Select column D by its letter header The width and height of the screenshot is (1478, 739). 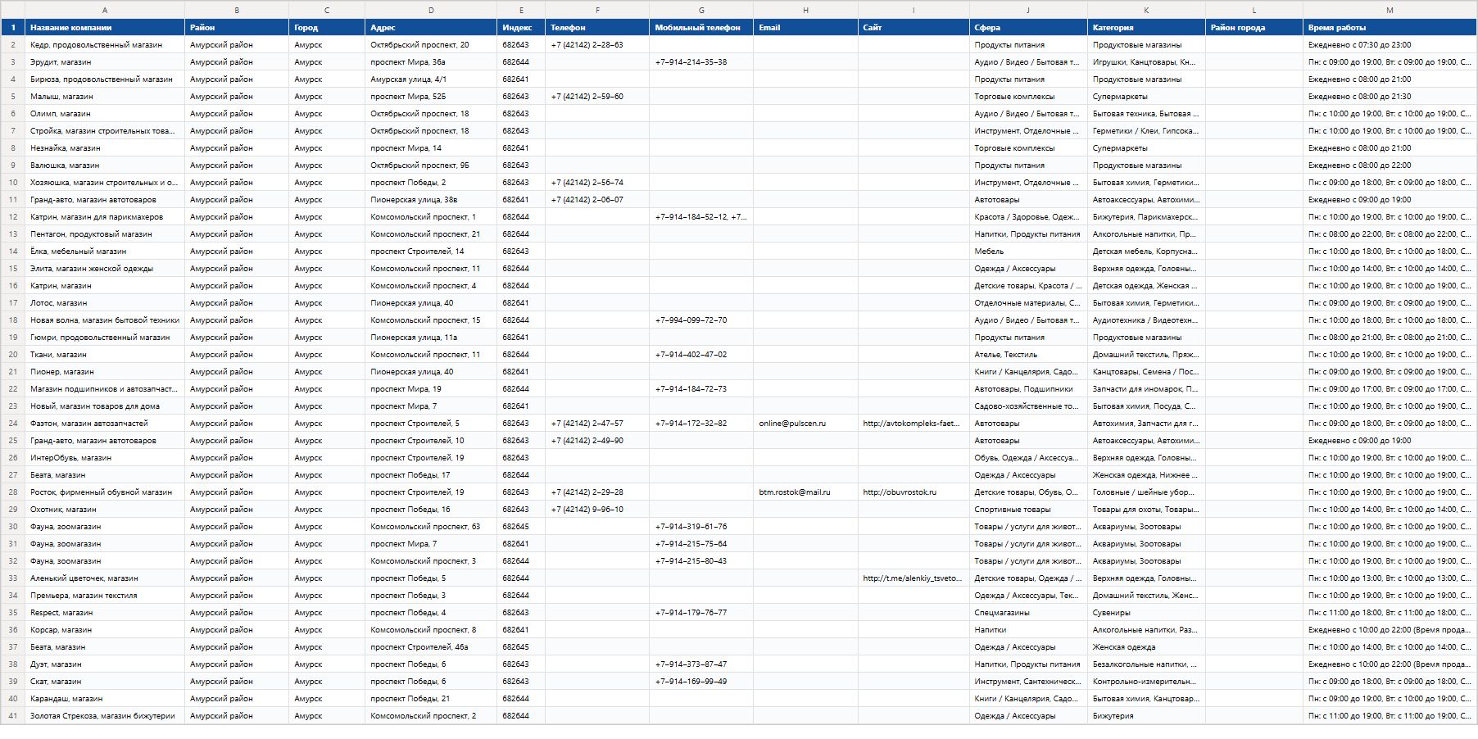431,10
